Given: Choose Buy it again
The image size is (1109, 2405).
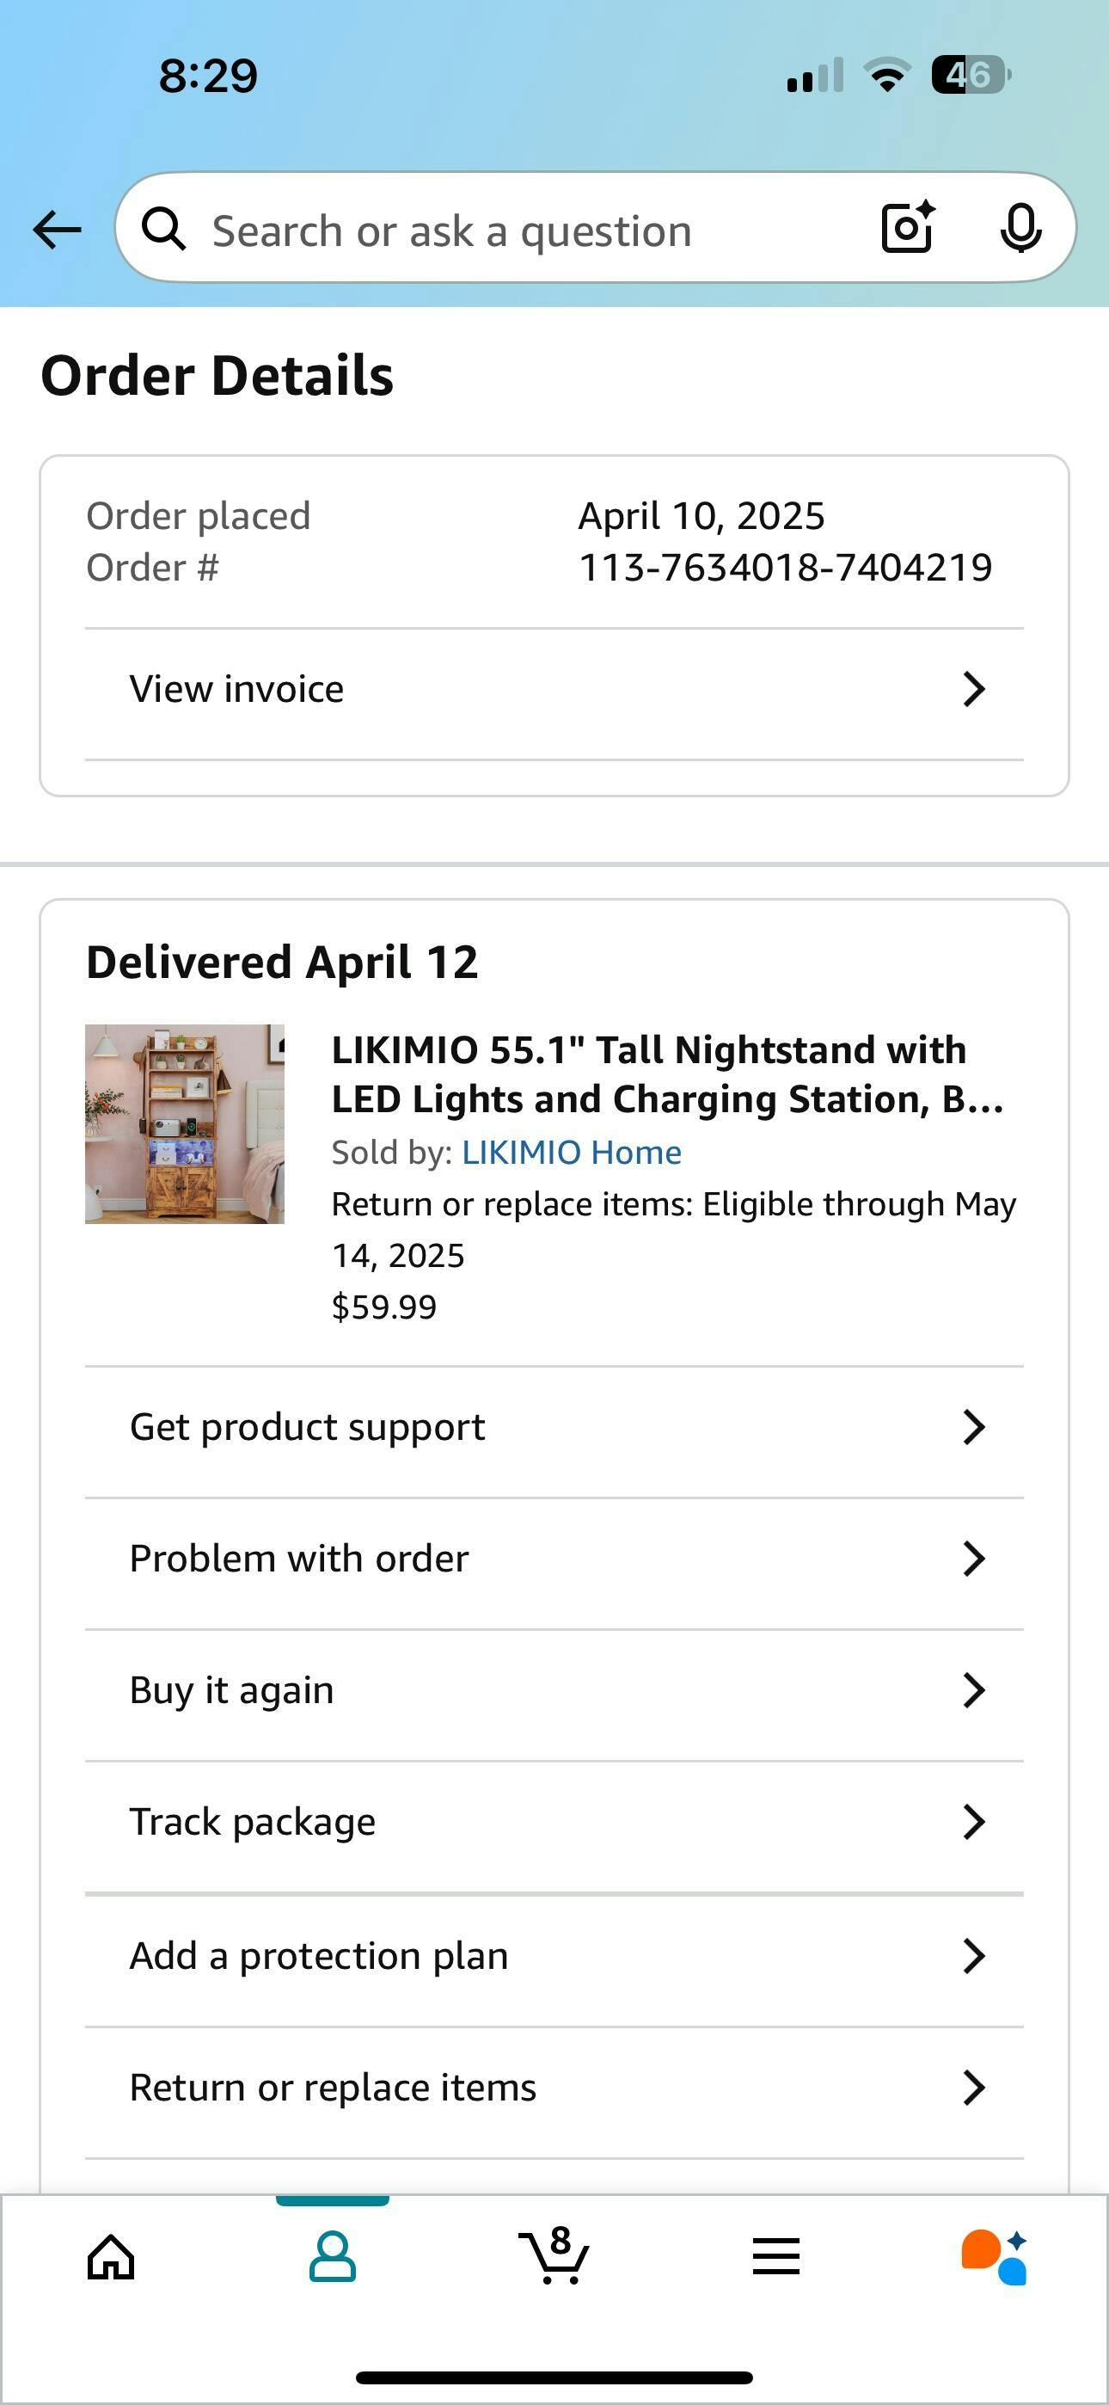Looking at the screenshot, I should [x=231, y=1691].
